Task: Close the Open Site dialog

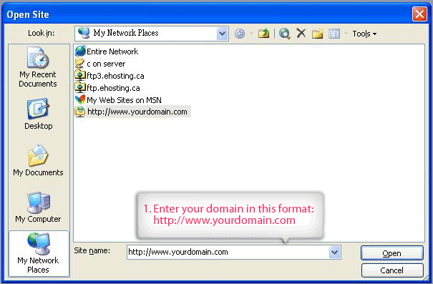Action: [419, 14]
